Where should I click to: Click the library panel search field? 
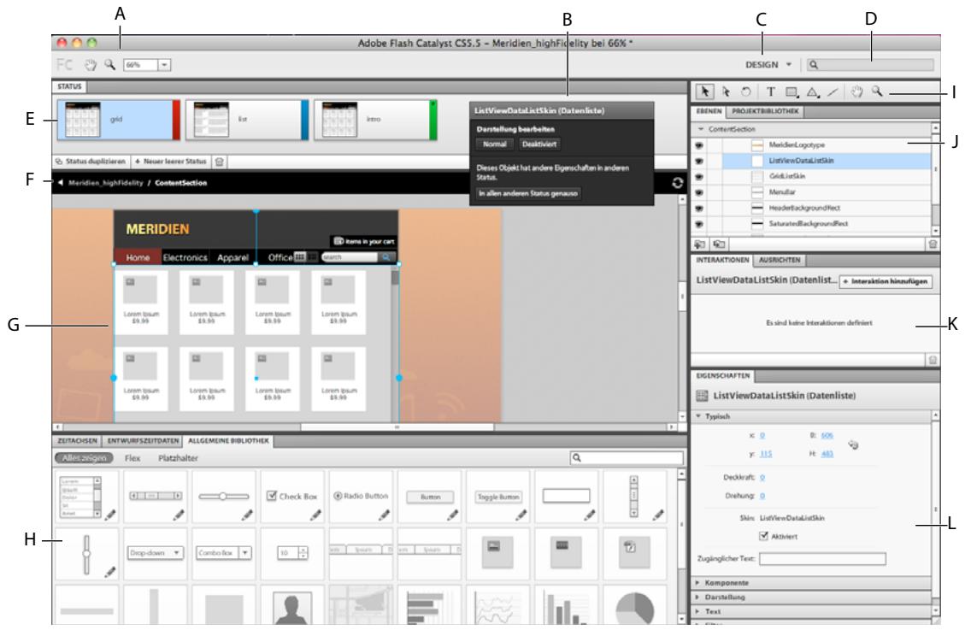[x=627, y=457]
